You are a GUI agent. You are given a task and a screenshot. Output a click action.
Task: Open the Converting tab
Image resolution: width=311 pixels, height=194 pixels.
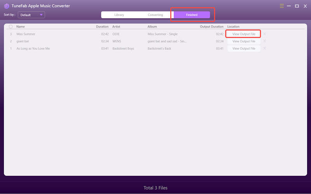pos(155,15)
